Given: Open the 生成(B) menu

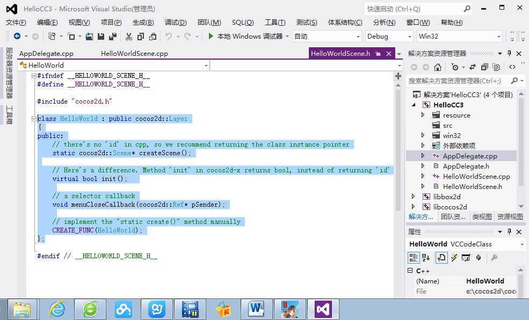Looking at the screenshot, I should point(143,22).
